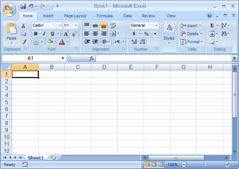This screenshot has height=169, width=239.
Task: Align cell text to the right
Action: 104,33
